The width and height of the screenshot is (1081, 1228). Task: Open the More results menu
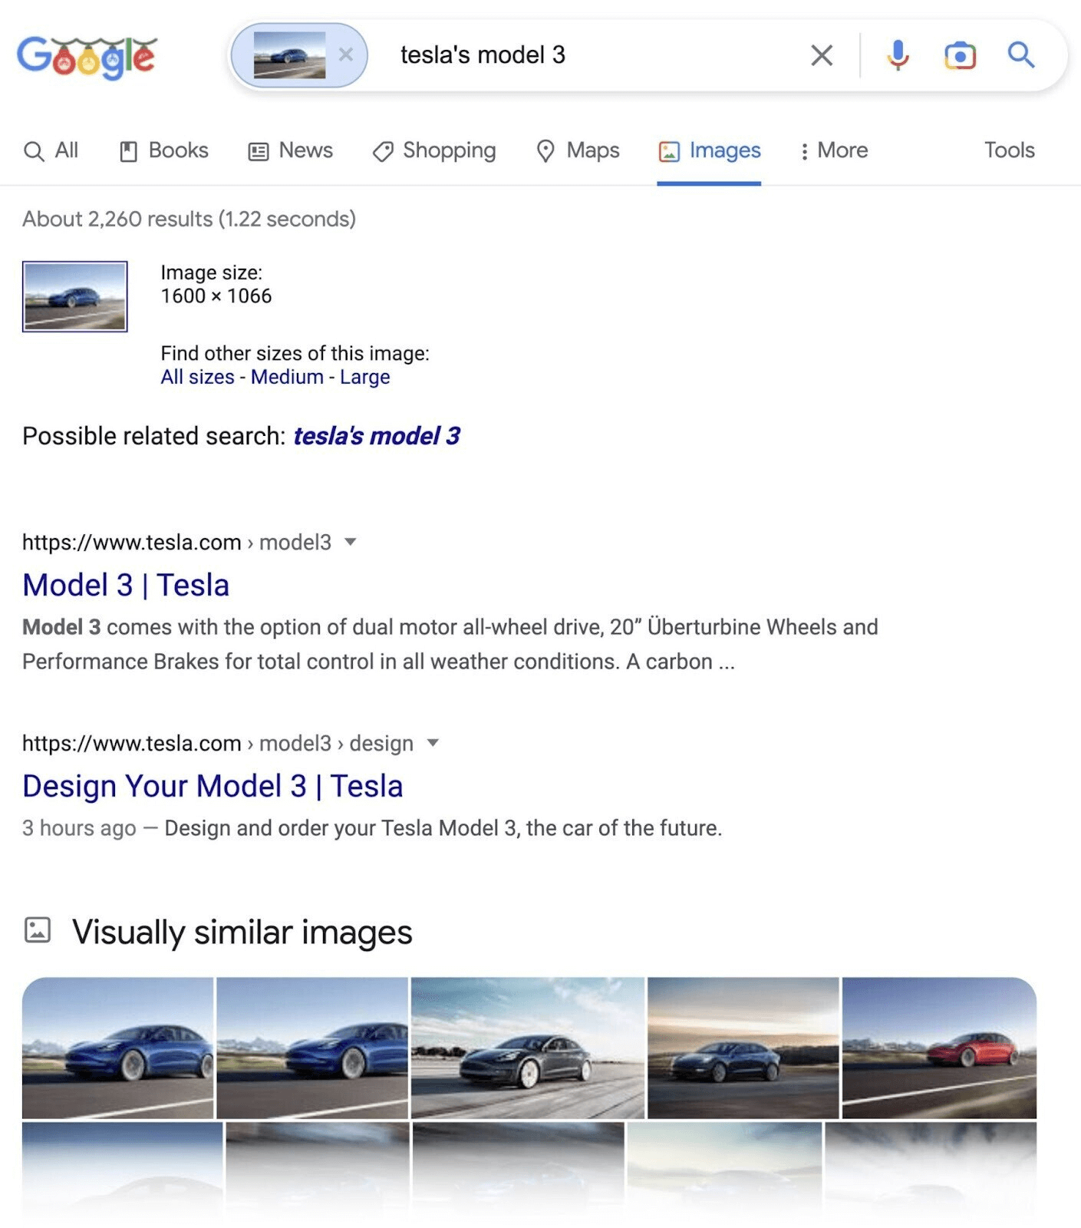tap(834, 150)
